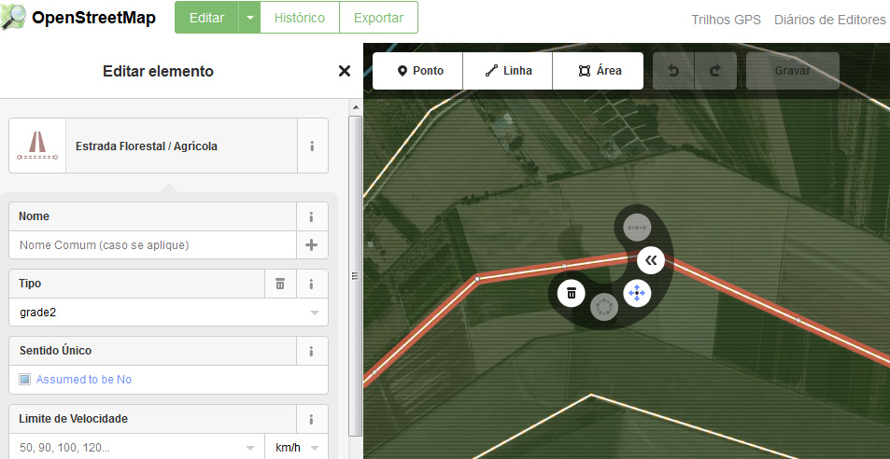This screenshot has width=890, height=459.
Task: Click the Estrada Florestal / Agrícola preset button
Action: point(181,146)
